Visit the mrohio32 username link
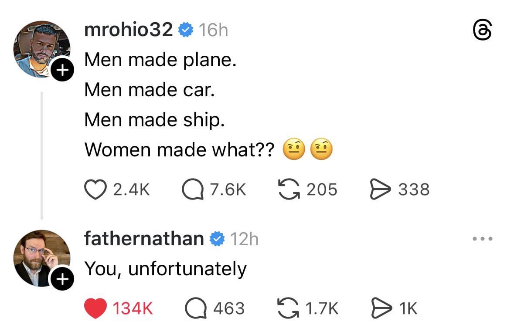Screen dimensions: 514x335 (x=128, y=30)
